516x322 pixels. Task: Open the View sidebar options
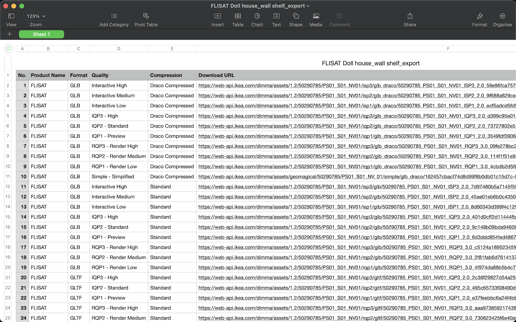click(11, 16)
